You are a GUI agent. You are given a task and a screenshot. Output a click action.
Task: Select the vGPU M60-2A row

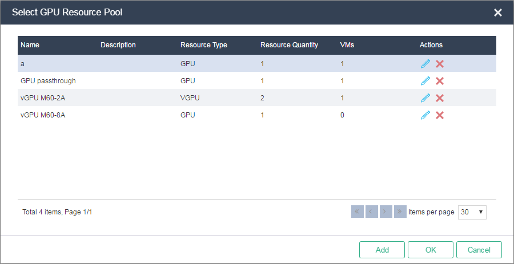tap(257, 98)
